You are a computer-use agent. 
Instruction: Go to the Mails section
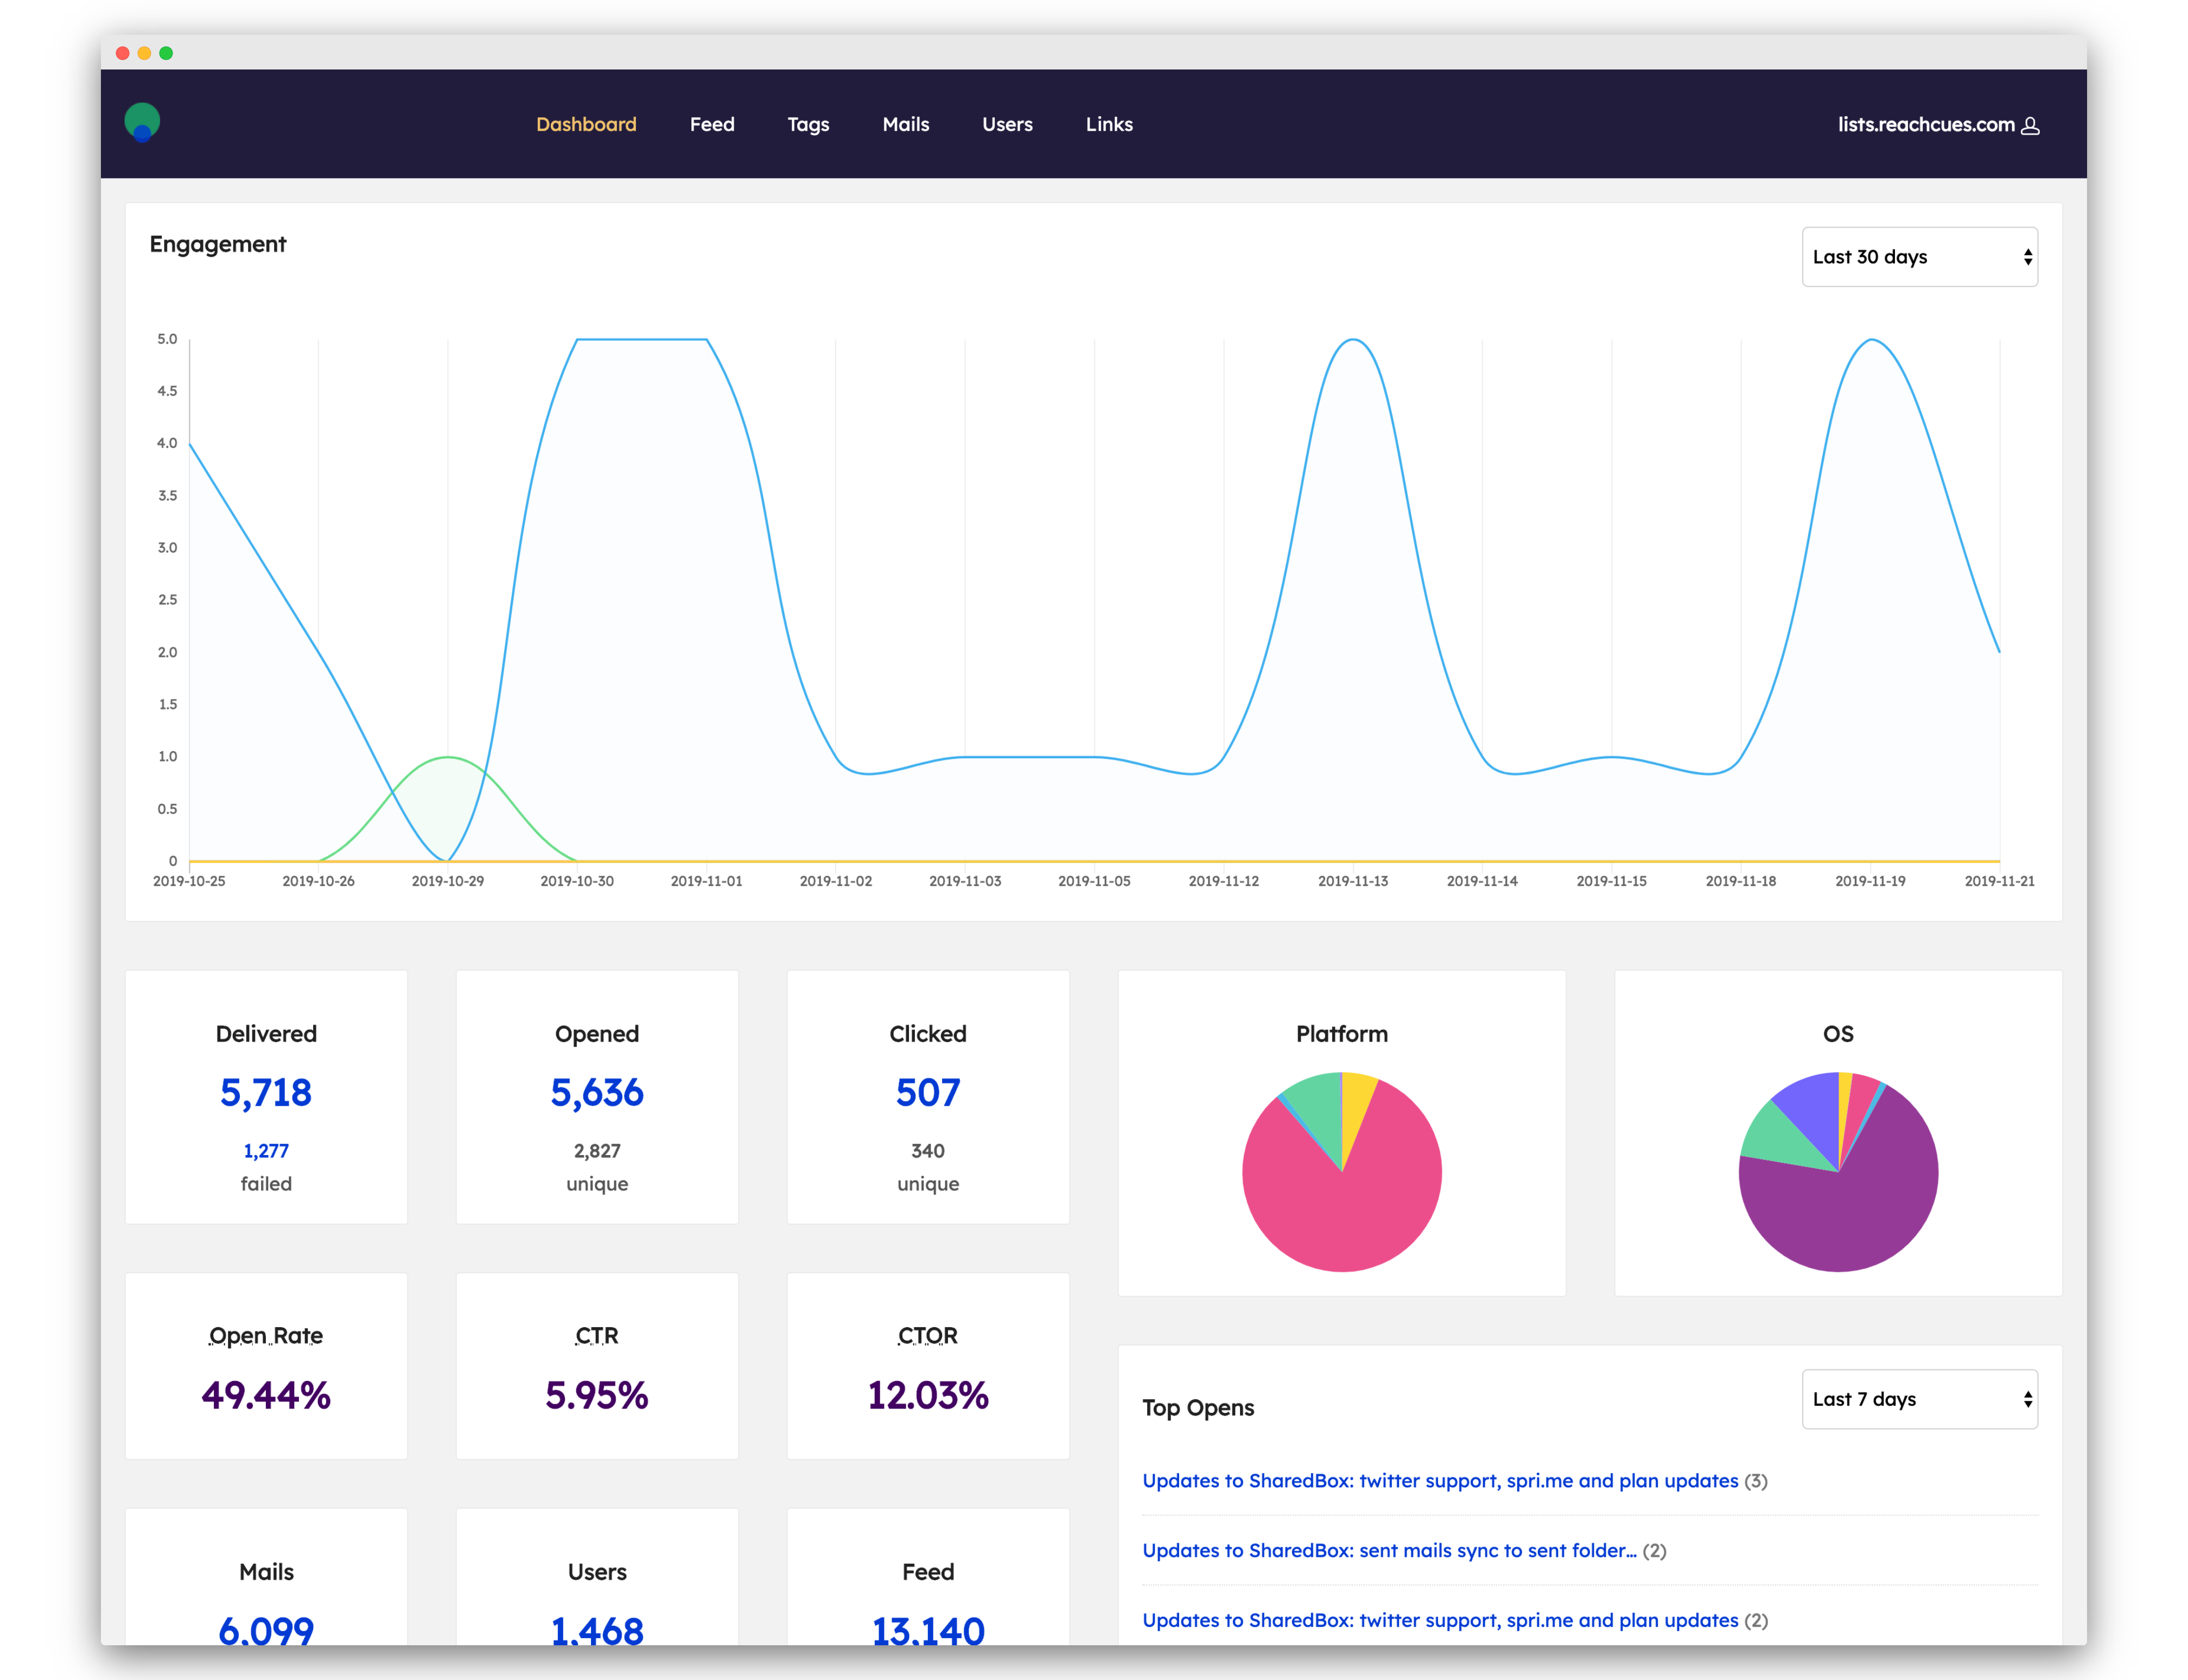pos(906,124)
